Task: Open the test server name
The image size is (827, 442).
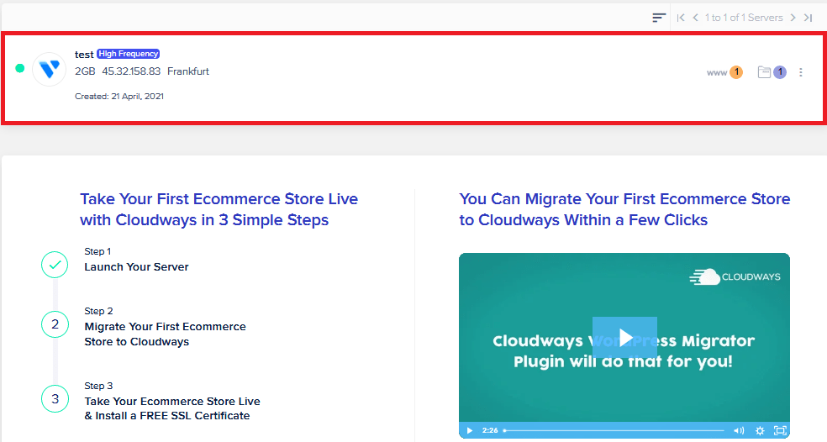Action: [x=84, y=55]
